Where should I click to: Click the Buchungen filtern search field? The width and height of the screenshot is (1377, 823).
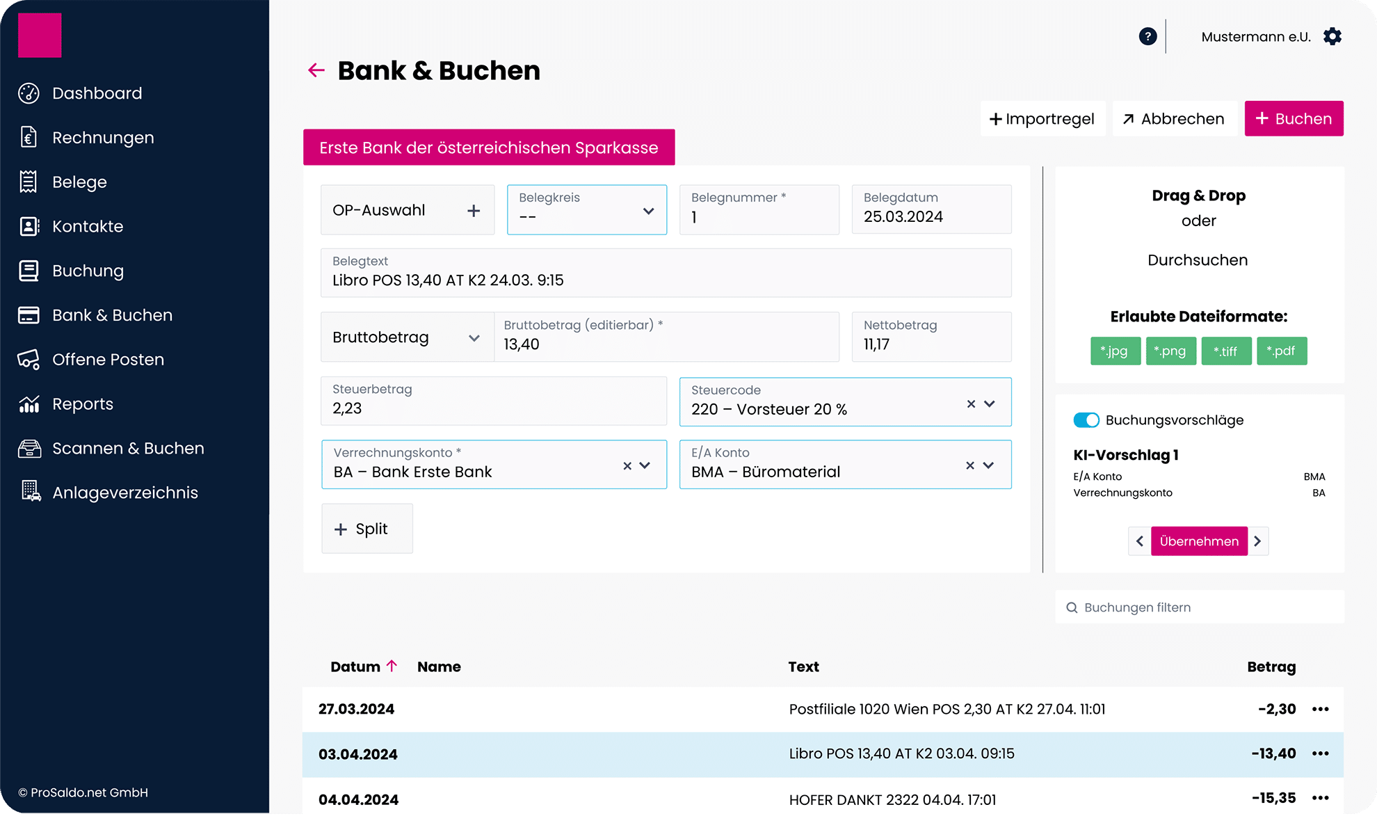tap(1199, 607)
